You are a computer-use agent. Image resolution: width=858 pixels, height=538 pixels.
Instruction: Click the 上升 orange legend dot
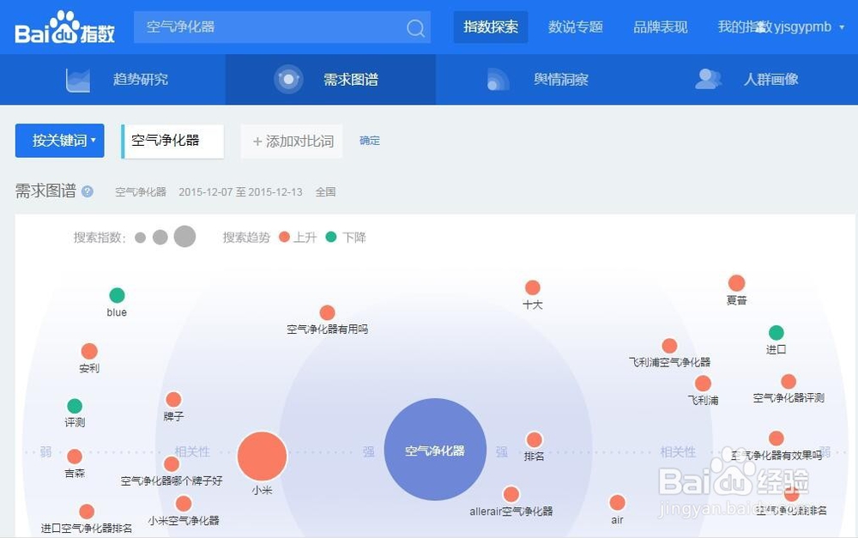tap(284, 237)
